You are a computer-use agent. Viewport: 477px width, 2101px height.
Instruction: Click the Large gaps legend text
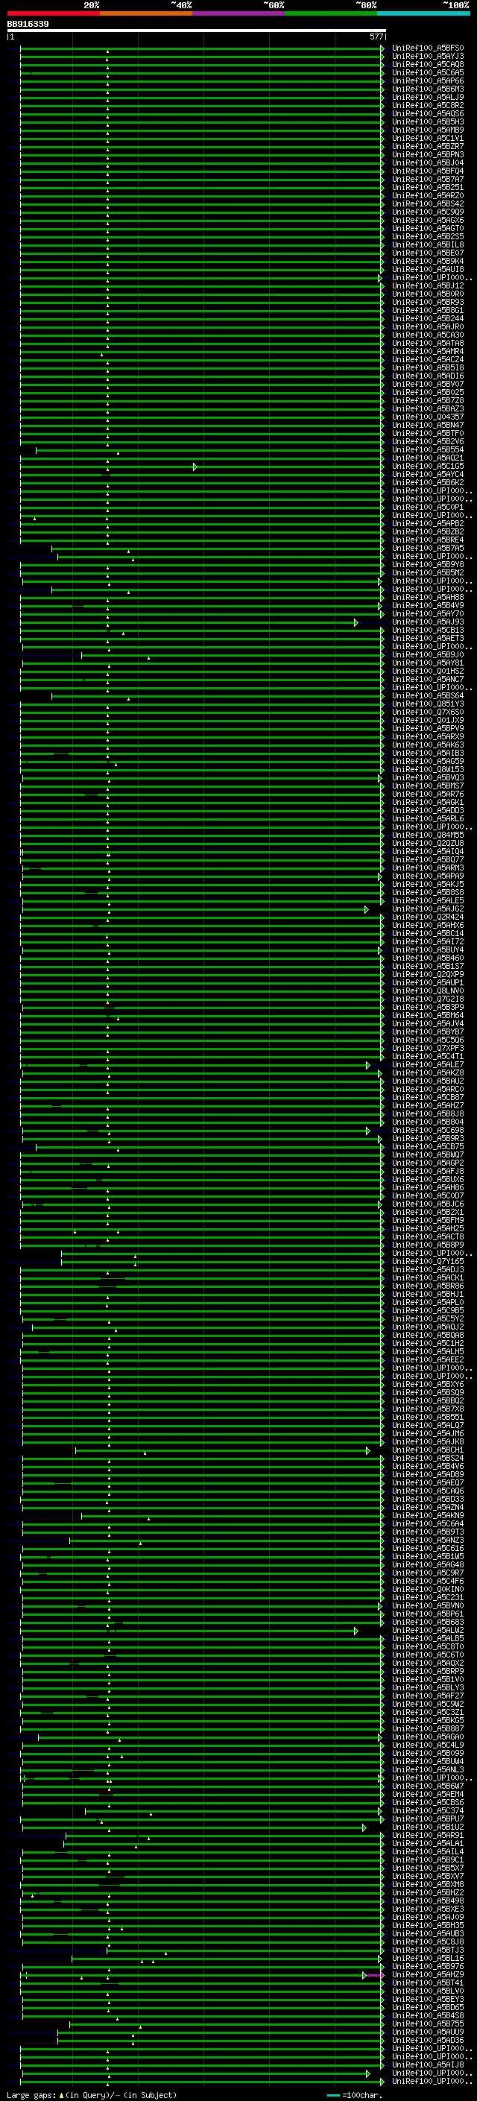(92, 2094)
